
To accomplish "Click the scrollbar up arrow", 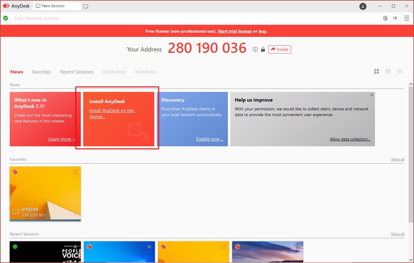I will (411, 84).
